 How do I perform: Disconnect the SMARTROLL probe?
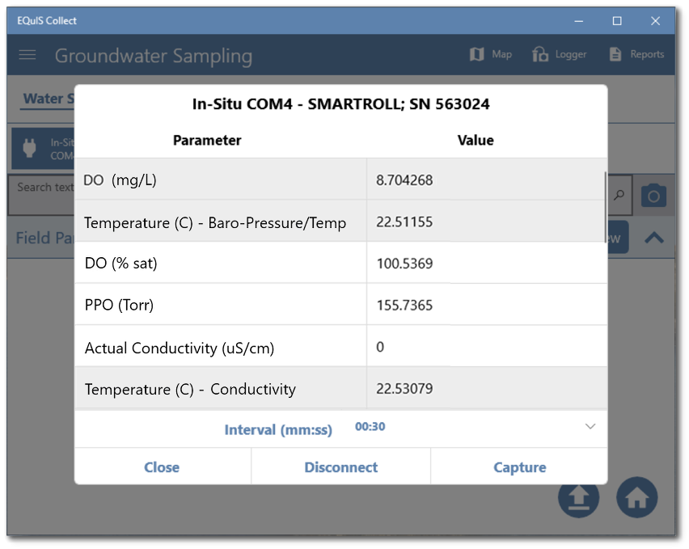pos(340,467)
